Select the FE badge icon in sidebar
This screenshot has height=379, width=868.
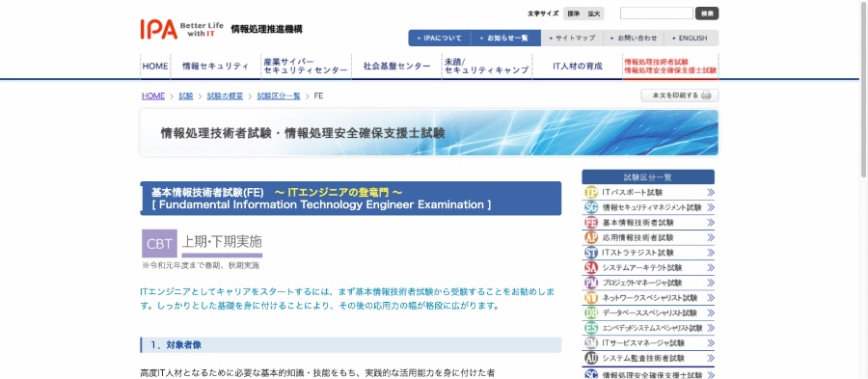[591, 223]
